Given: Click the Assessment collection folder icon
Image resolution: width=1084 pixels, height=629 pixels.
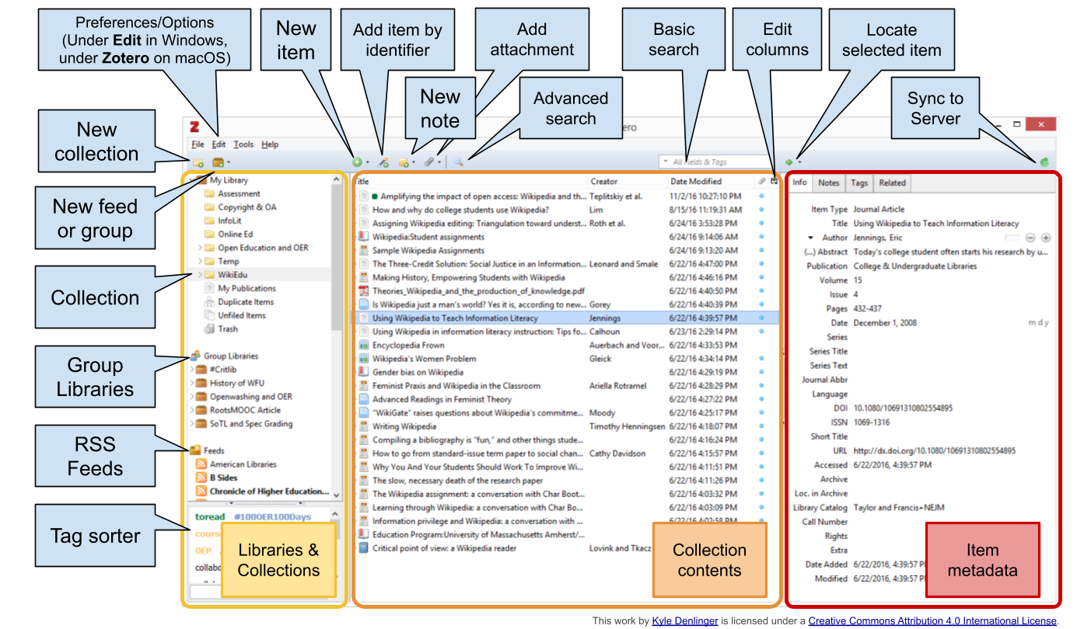Looking at the screenshot, I should [x=209, y=194].
